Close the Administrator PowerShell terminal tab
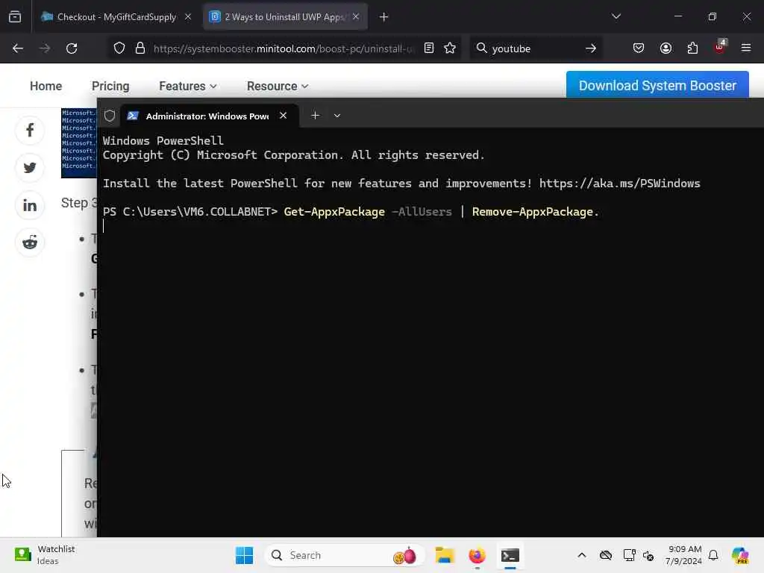Image resolution: width=764 pixels, height=573 pixels. tap(283, 116)
